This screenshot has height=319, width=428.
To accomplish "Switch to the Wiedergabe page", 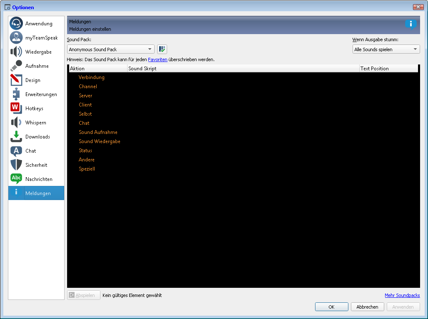I will point(36,52).
